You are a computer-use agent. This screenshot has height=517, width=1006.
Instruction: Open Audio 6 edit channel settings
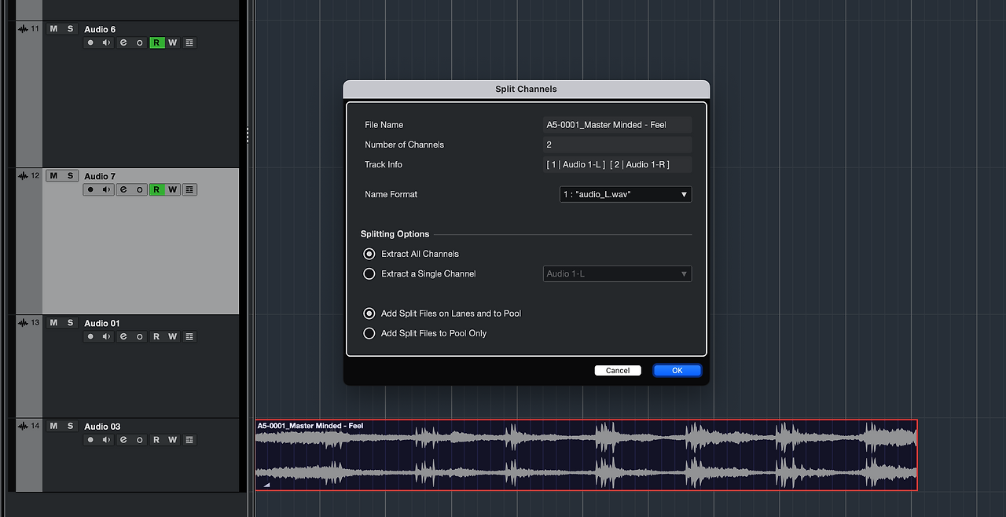[123, 42]
